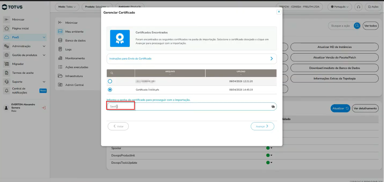Viewport: 384px width, 182px height.
Task: Click Atualizar Versão do Pacote/Patch button
Action: 335,57
